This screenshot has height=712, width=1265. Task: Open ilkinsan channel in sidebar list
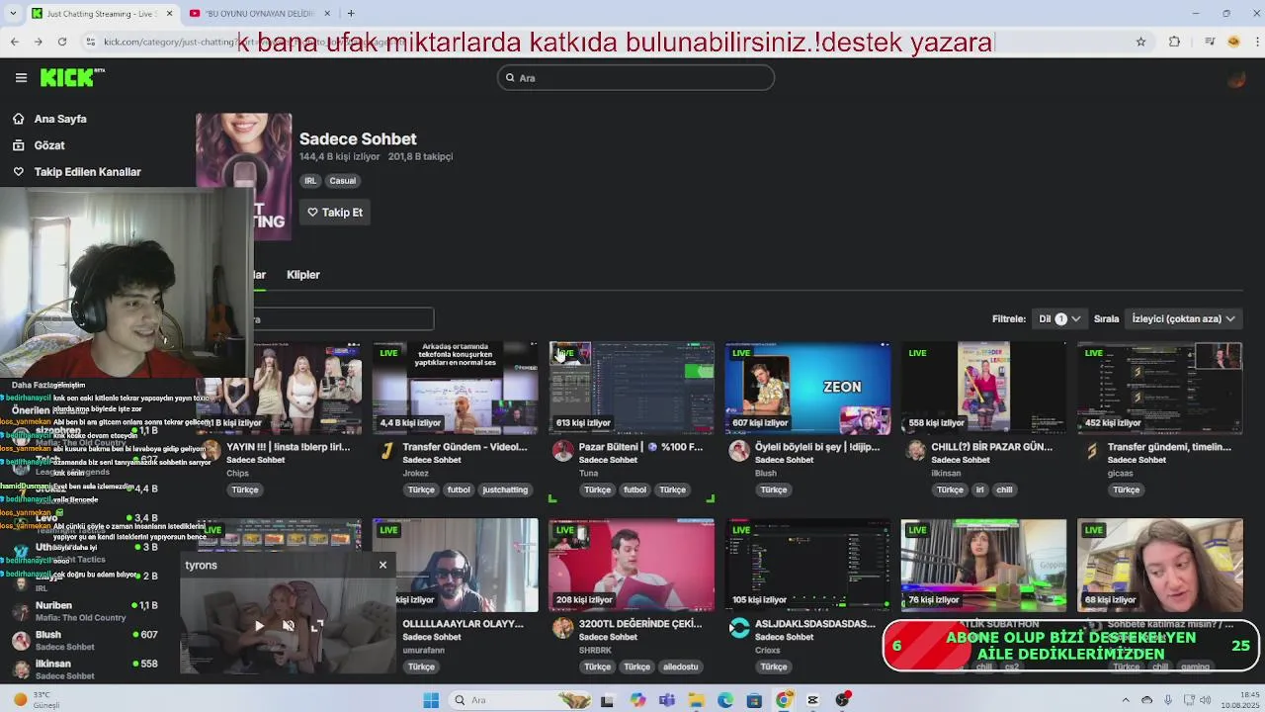click(x=53, y=664)
